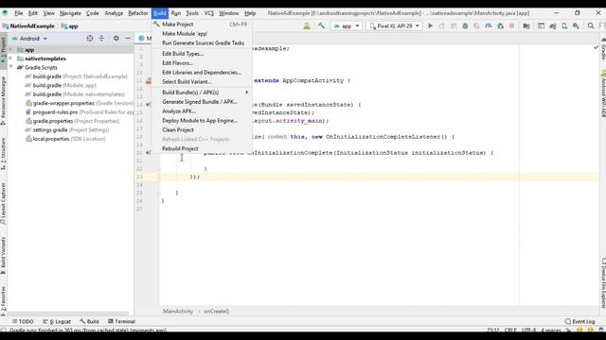The width and height of the screenshot is (606, 340).
Task: Select proguard-rules.pro file in tree
Action: (x=80, y=112)
